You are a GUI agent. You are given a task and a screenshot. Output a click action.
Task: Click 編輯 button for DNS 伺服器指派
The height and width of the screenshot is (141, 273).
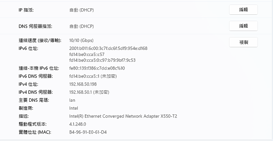[x=243, y=26]
